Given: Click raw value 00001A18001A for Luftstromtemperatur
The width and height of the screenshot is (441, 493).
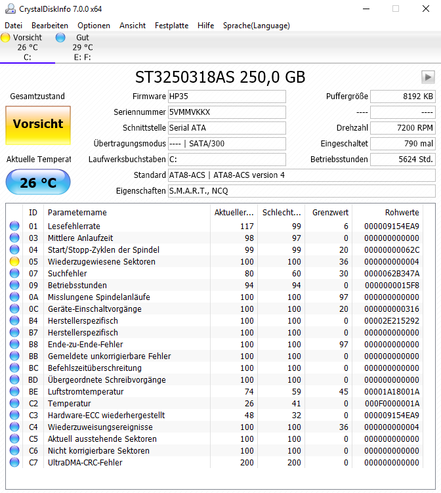Looking at the screenshot, I should [x=391, y=391].
